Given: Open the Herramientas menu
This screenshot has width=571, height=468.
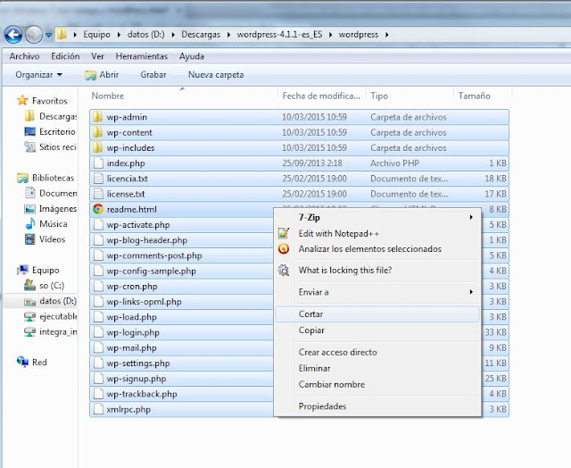Looking at the screenshot, I should (x=141, y=56).
